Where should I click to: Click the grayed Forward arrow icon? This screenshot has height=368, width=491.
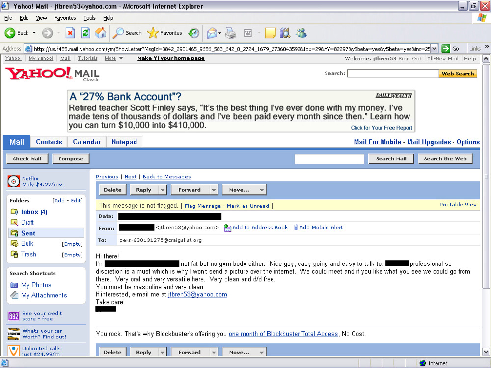[47, 33]
